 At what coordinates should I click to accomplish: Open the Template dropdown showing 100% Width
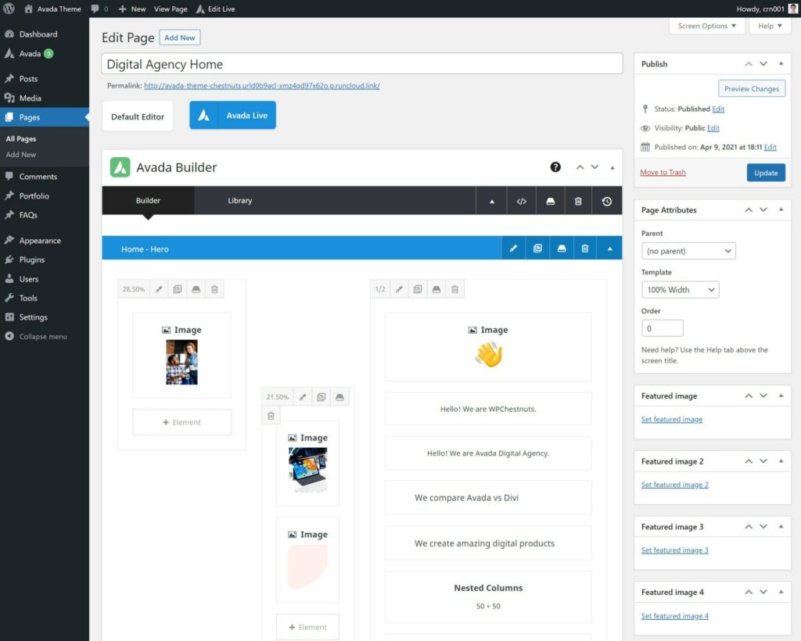pos(680,290)
